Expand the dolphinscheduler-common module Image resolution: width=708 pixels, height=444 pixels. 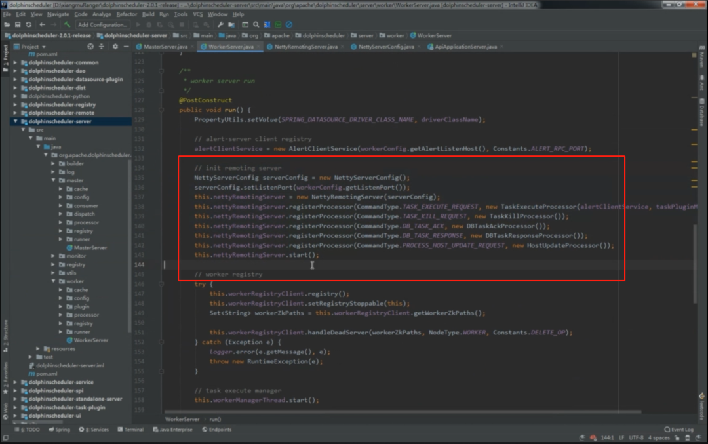coord(15,62)
